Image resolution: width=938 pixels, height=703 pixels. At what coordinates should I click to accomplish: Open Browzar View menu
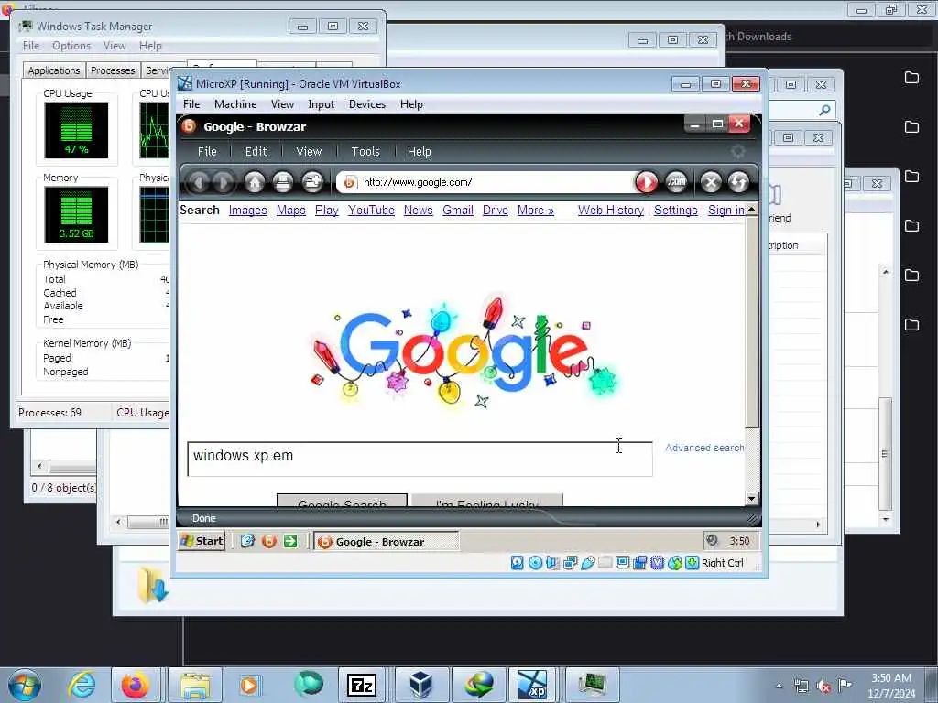[x=309, y=152]
